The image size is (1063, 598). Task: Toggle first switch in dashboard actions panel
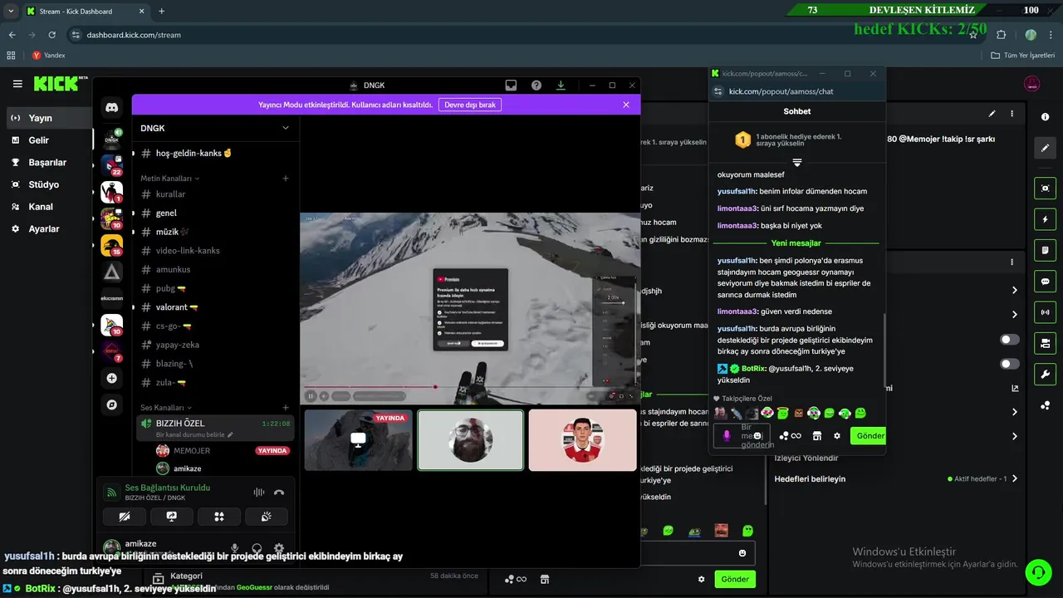pyautogui.click(x=1010, y=340)
